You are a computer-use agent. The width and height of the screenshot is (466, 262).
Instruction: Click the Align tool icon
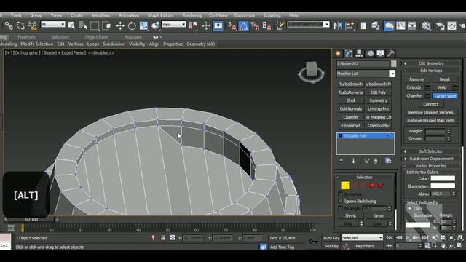click(349, 26)
